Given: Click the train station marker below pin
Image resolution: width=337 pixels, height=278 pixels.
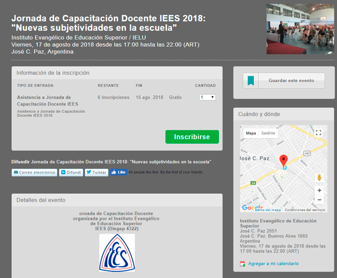Looking at the screenshot, I should coord(284,167).
